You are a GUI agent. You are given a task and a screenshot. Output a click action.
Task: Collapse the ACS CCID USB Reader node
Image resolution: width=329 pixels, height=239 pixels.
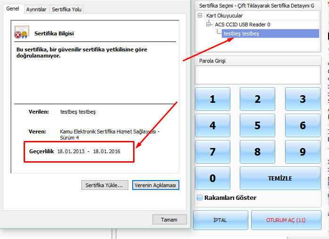pyautogui.click(x=209, y=25)
